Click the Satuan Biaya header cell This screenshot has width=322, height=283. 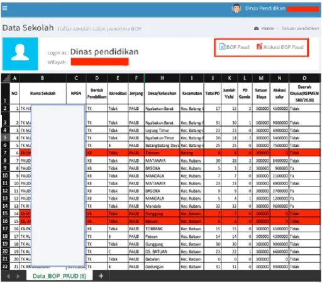[x=261, y=93]
